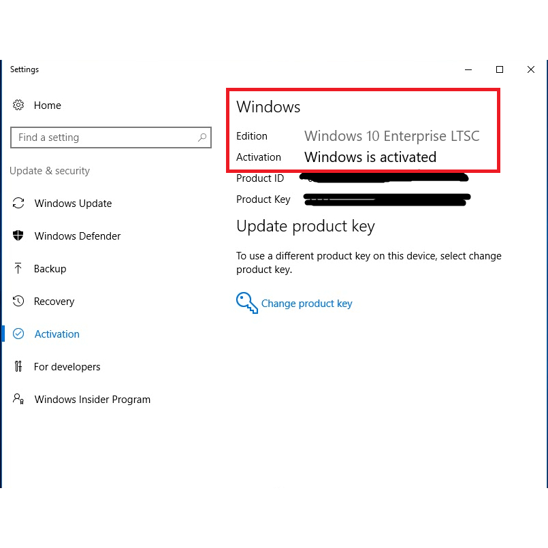Open Windows Insider Program page

point(93,399)
